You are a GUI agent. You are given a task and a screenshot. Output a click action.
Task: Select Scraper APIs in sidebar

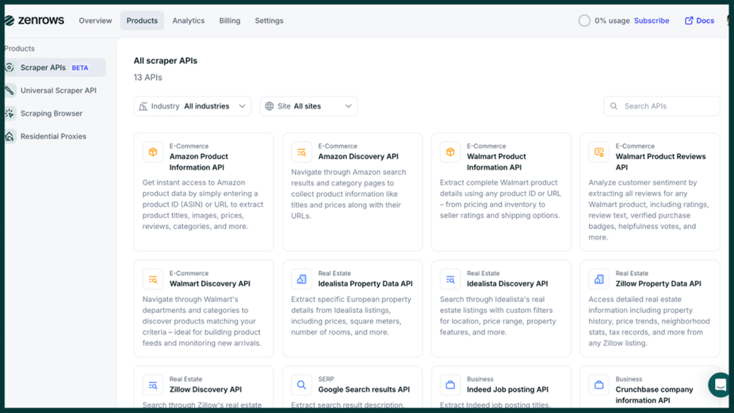[55, 68]
